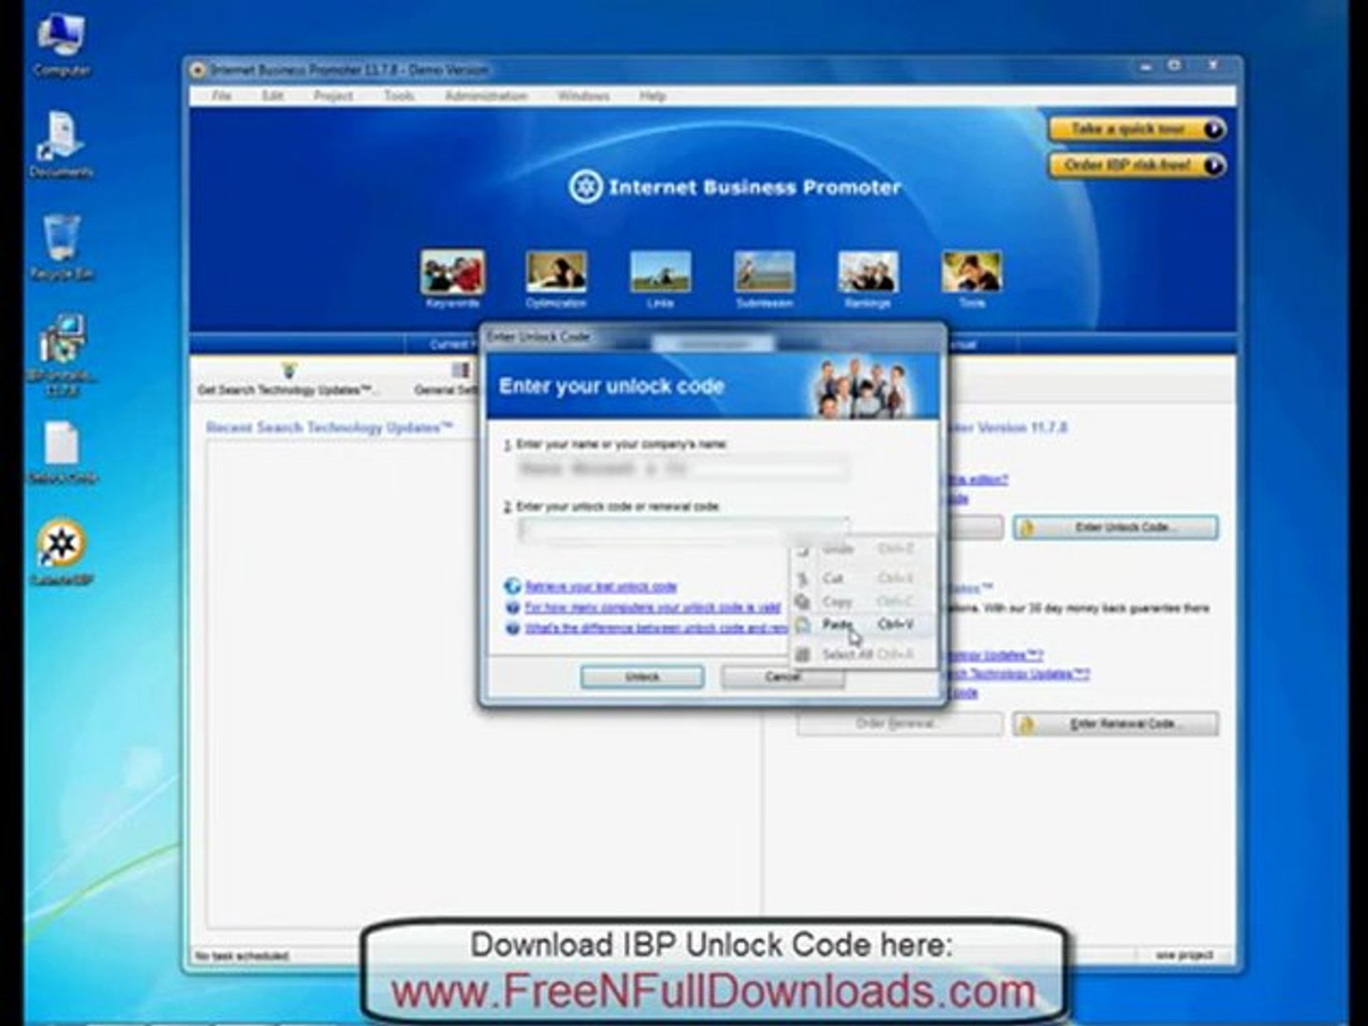Image resolution: width=1368 pixels, height=1026 pixels.
Task: Choose Copy from context menu
Action: [x=863, y=601]
